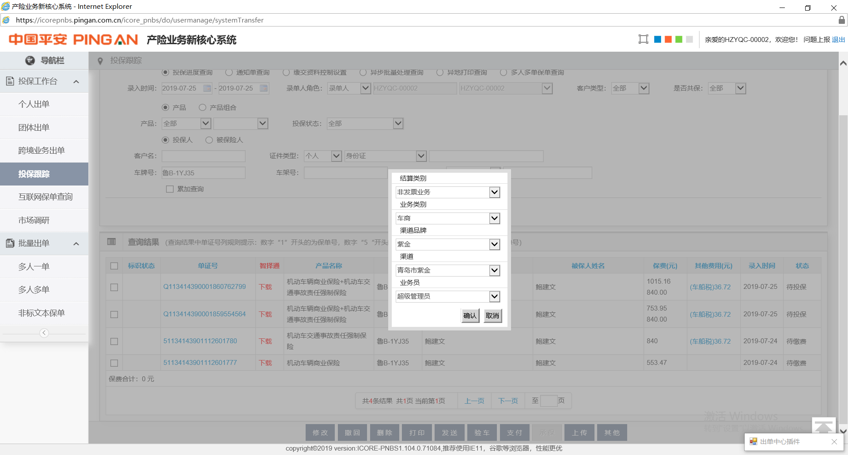
Task: Open the 结算类别 dropdown showing 非发票业务
Action: 494,192
